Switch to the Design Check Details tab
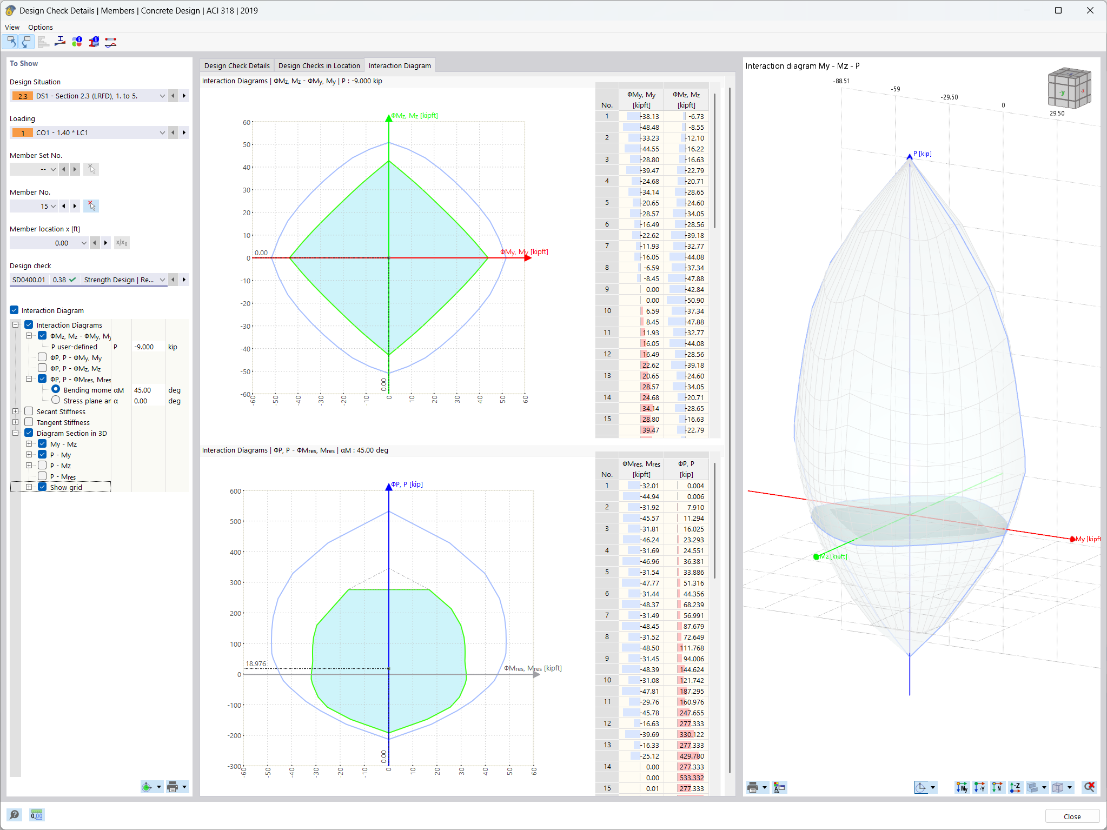 [237, 65]
